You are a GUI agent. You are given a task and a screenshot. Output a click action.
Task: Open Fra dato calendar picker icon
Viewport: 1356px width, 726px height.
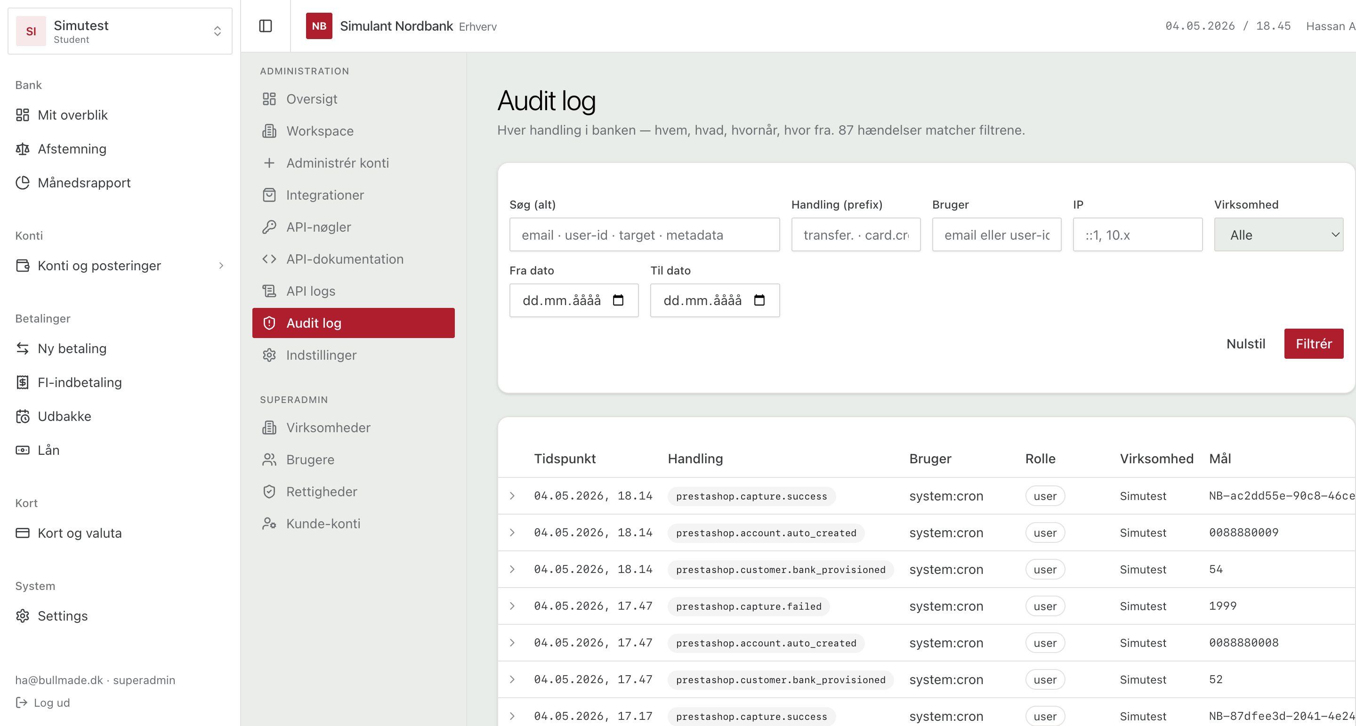pos(618,300)
